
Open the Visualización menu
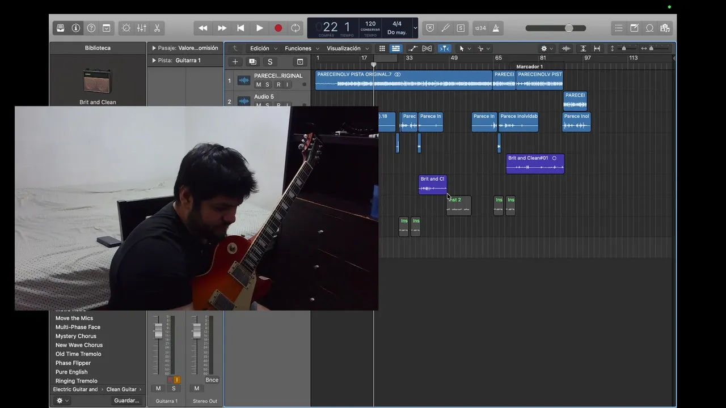(x=348, y=48)
